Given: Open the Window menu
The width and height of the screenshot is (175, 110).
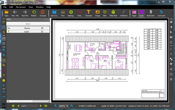Looking at the screenshot, I should [40, 7].
